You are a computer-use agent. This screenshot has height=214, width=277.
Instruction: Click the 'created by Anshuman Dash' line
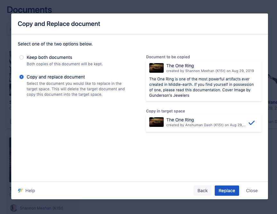pos(205,125)
